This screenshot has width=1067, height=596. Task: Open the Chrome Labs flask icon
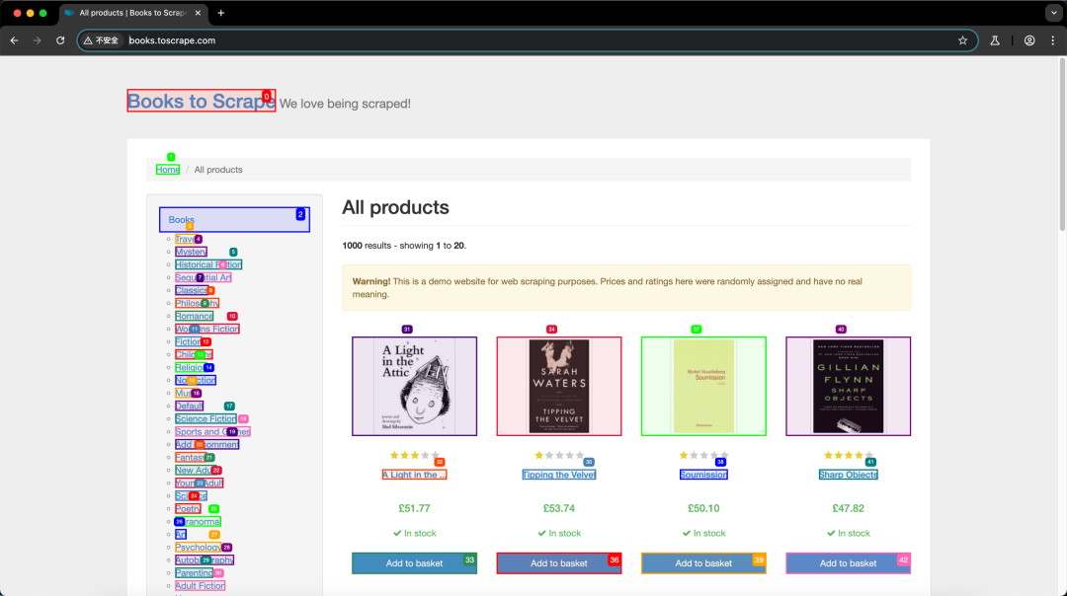point(995,40)
